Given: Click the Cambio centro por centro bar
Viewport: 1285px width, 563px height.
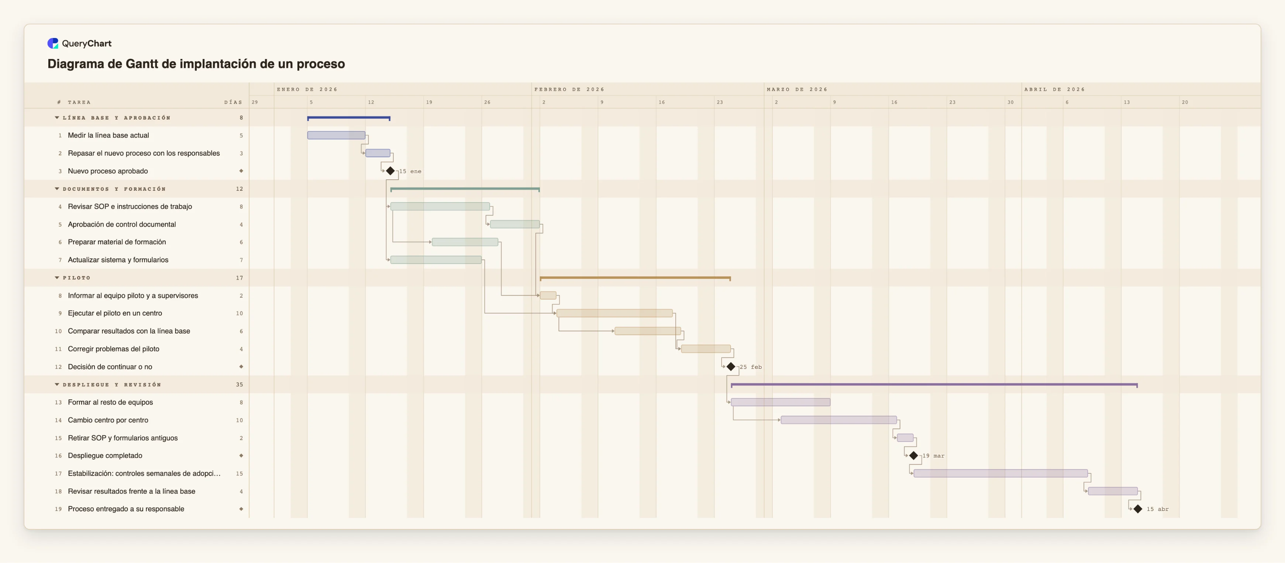Looking at the screenshot, I should (x=838, y=420).
